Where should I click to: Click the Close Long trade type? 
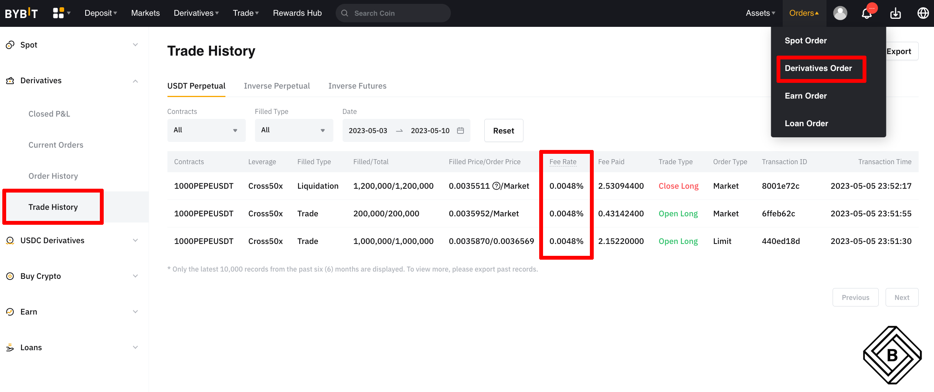(678, 186)
